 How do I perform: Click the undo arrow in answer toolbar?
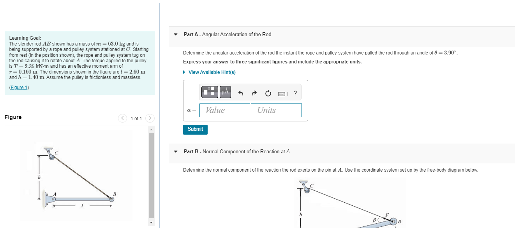point(241,92)
